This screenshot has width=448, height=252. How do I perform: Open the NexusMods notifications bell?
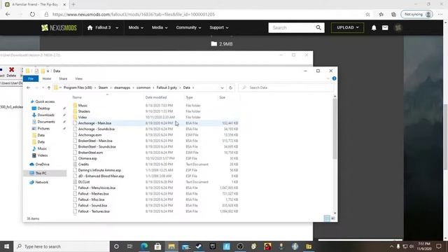pos(374,28)
